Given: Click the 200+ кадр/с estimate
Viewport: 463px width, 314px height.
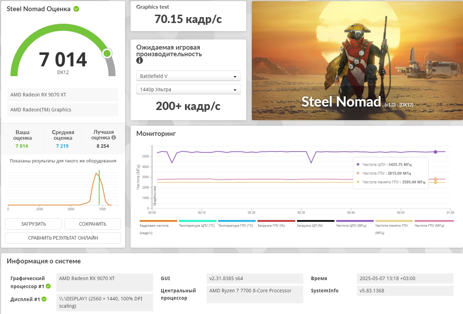Looking at the screenshot, I should (188, 106).
